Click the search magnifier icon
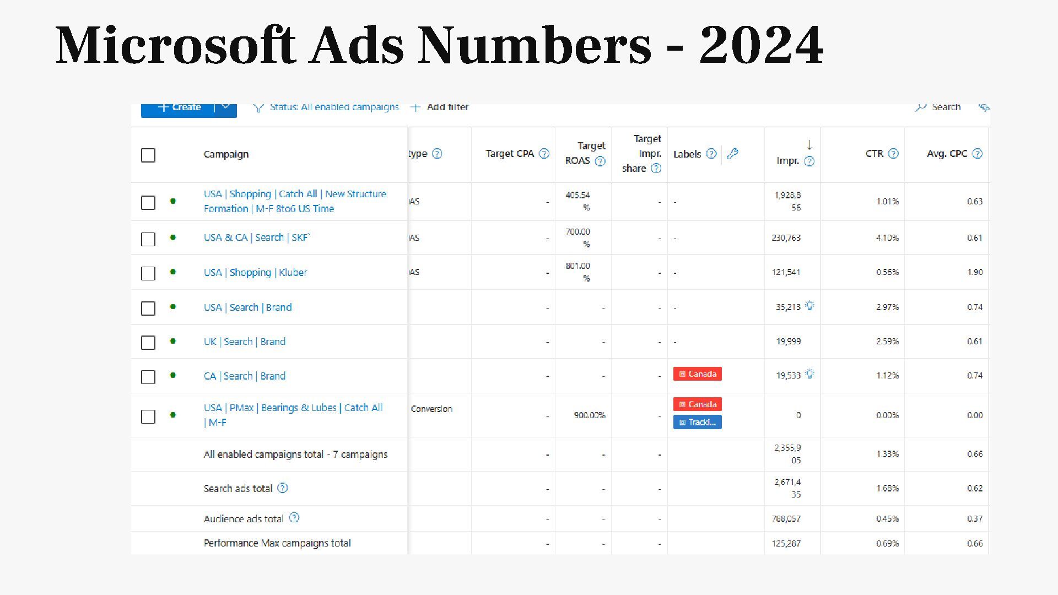1058x595 pixels. click(x=920, y=107)
